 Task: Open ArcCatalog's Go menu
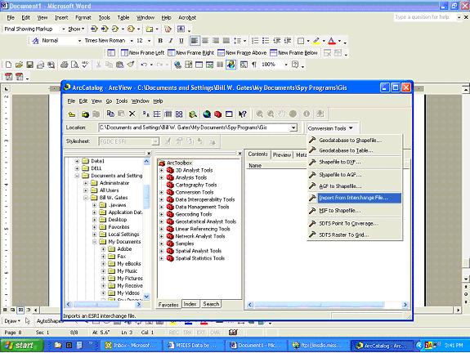pyautogui.click(x=109, y=101)
